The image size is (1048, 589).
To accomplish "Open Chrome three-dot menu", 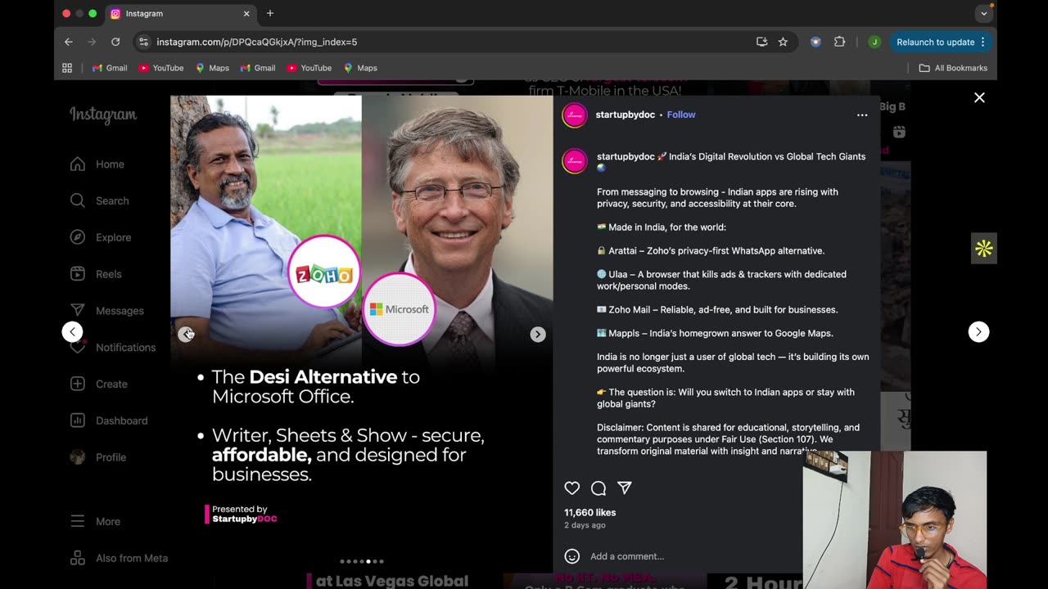I will 983,42.
